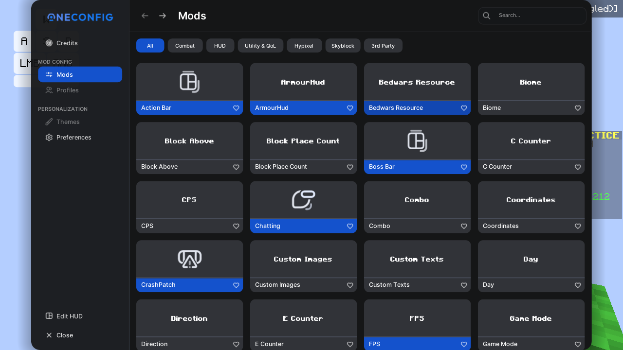Favorite the Biome mod heart icon

click(x=578, y=108)
